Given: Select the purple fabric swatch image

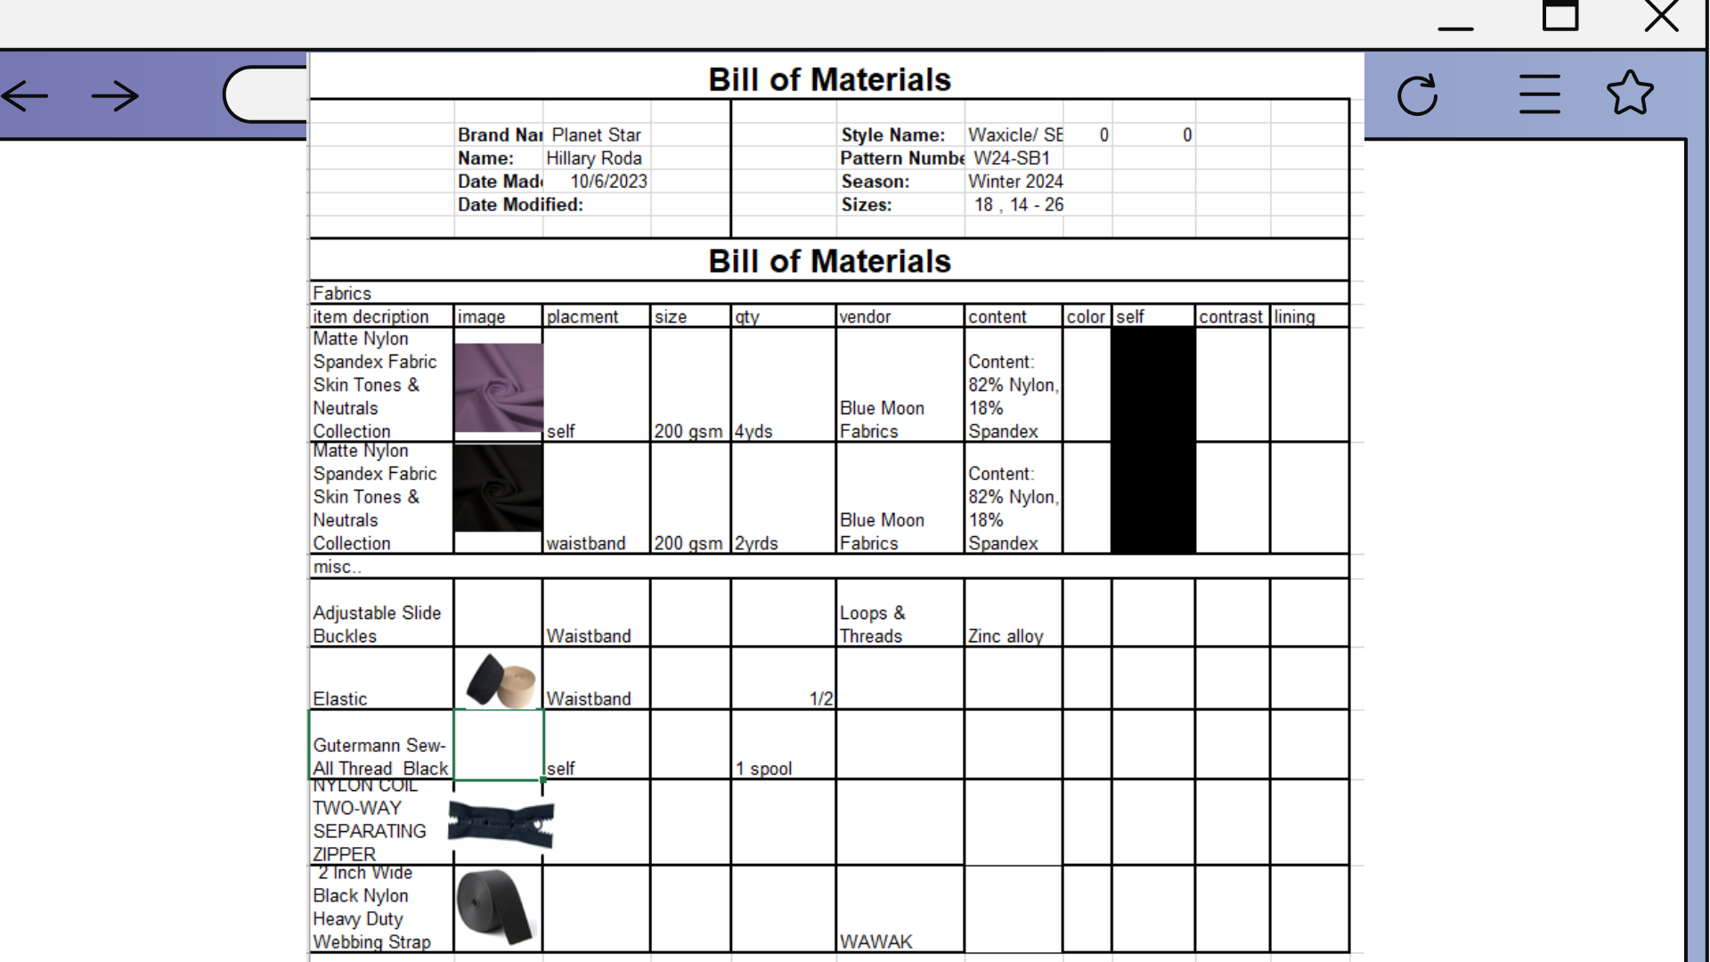Looking at the screenshot, I should pyautogui.click(x=498, y=387).
